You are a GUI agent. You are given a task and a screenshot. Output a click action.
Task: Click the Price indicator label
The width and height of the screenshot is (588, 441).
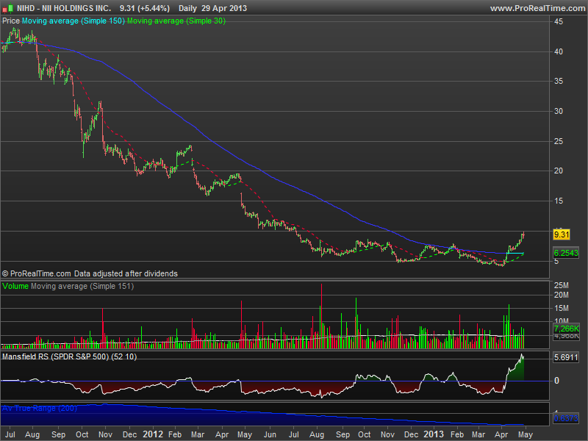tap(11, 21)
